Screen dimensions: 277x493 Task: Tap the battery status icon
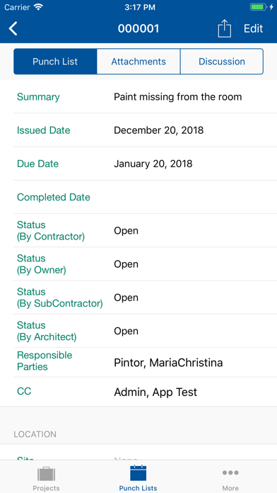coord(259,7)
